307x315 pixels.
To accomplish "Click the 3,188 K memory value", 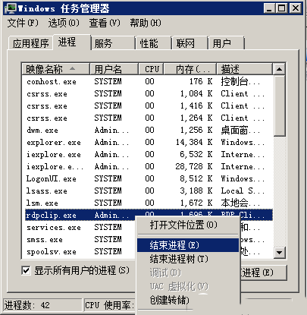I will pos(196,191).
